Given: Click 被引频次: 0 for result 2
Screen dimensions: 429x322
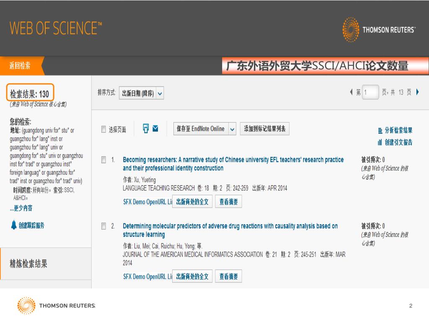Looking at the screenshot, I should [x=373, y=226].
